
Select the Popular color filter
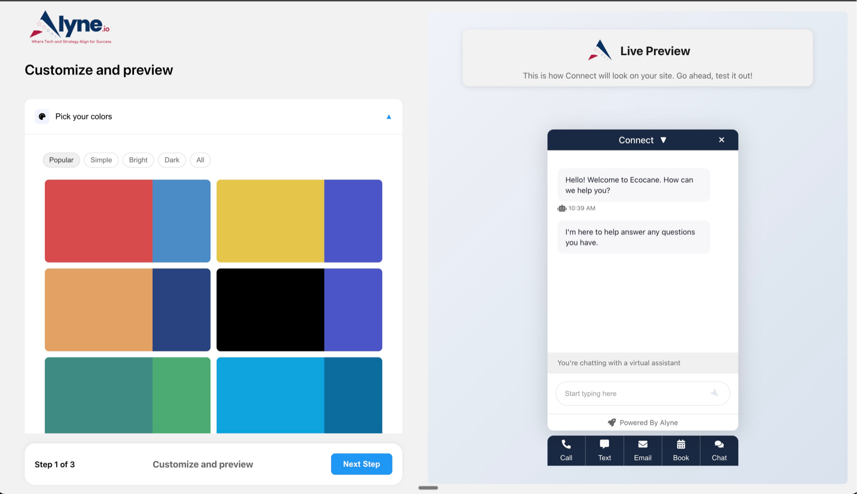coord(62,160)
